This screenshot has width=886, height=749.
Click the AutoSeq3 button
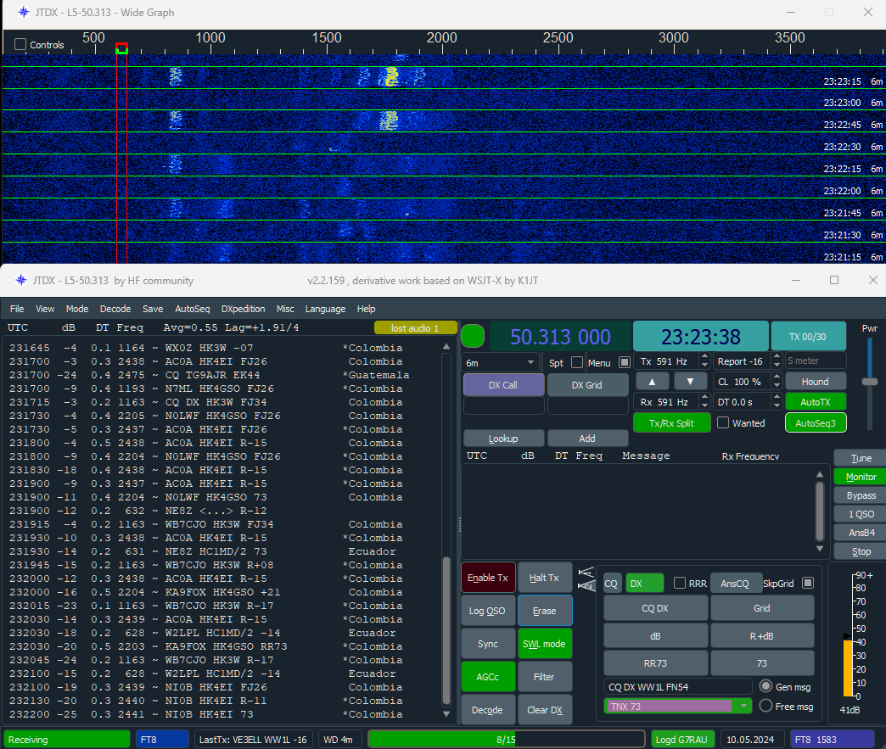tap(816, 422)
